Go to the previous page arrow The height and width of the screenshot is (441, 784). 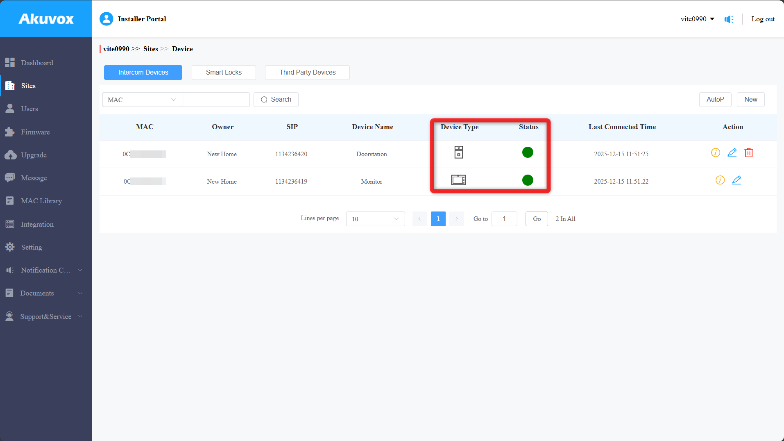[x=419, y=219]
